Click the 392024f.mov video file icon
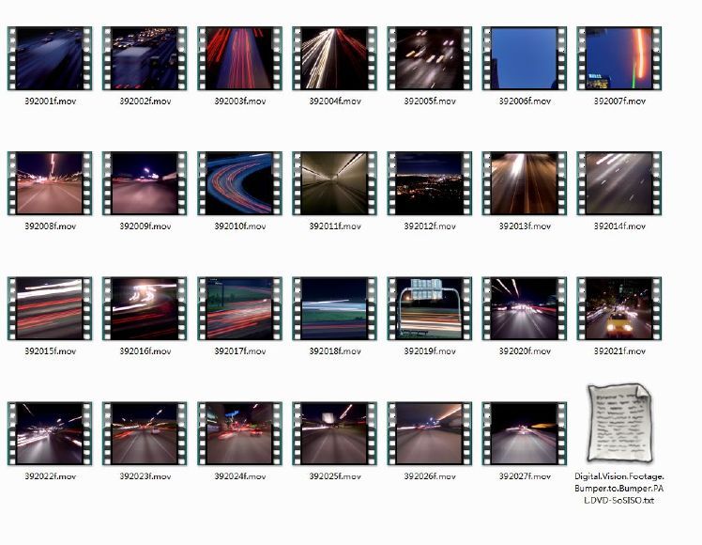 pyautogui.click(x=239, y=433)
